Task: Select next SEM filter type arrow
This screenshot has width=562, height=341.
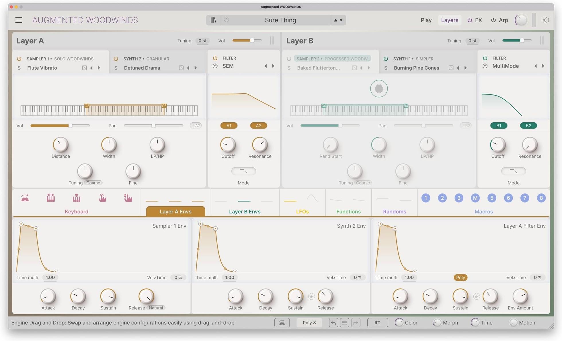Action: [273, 66]
